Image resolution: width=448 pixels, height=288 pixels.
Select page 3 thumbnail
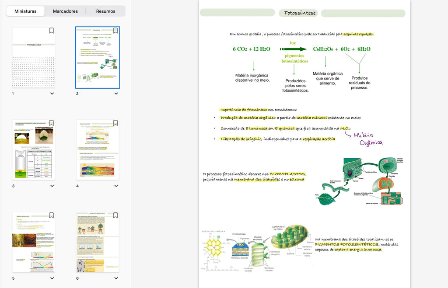click(x=33, y=150)
